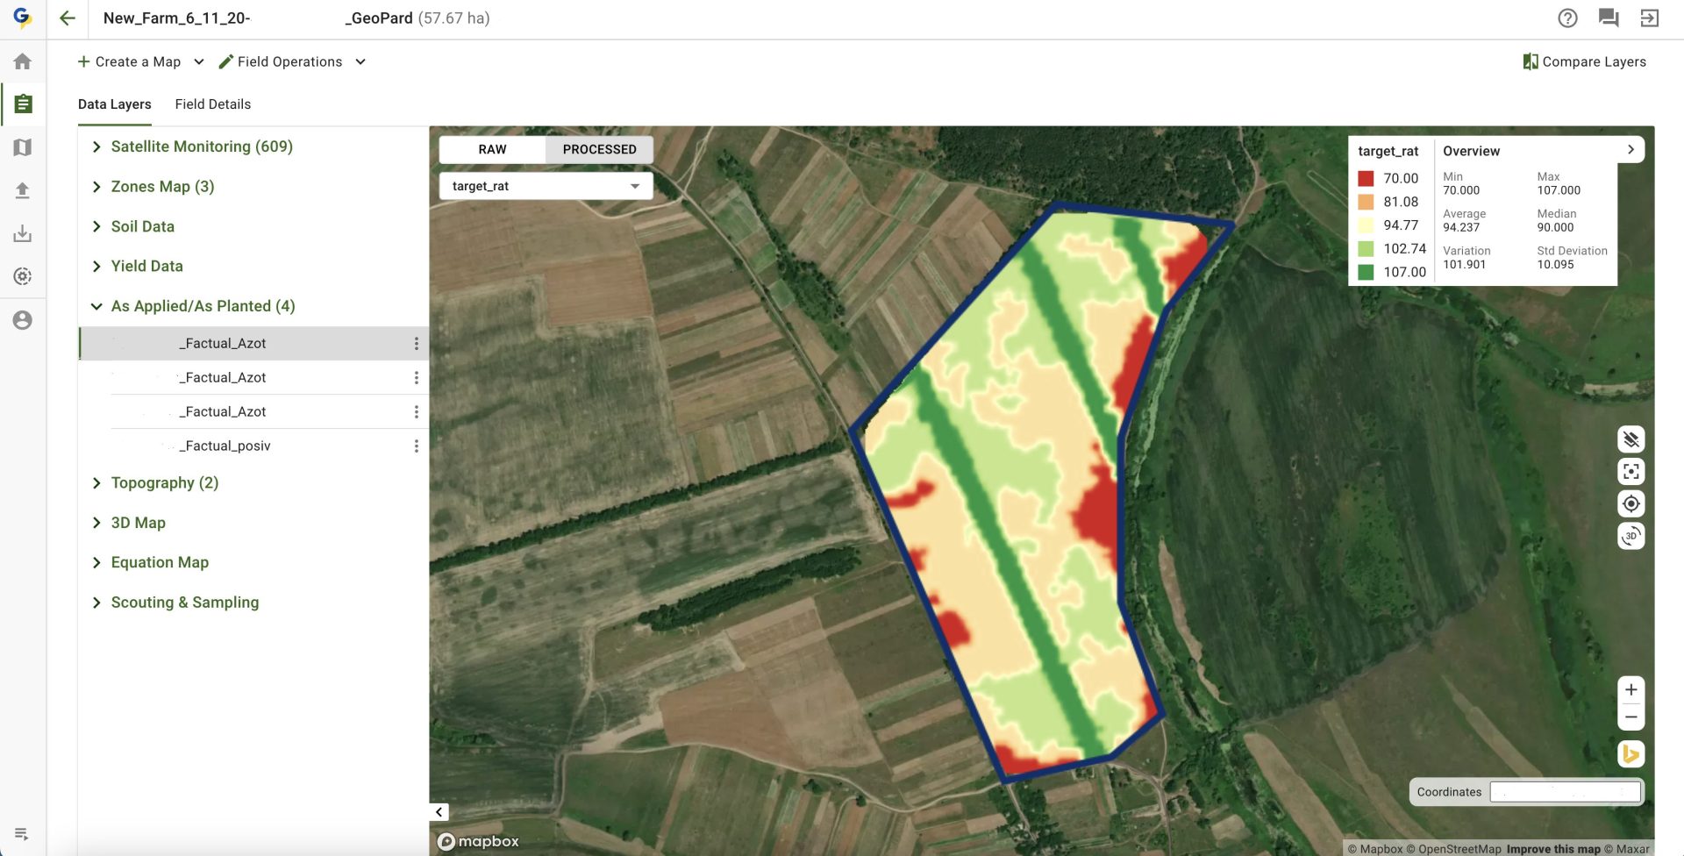Collapse the Overview legend panel
The width and height of the screenshot is (1684, 856).
coord(1630,150)
